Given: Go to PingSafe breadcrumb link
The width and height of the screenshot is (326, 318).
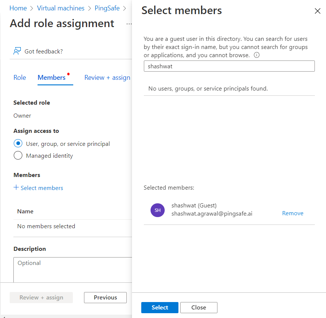Looking at the screenshot, I should pos(107,8).
